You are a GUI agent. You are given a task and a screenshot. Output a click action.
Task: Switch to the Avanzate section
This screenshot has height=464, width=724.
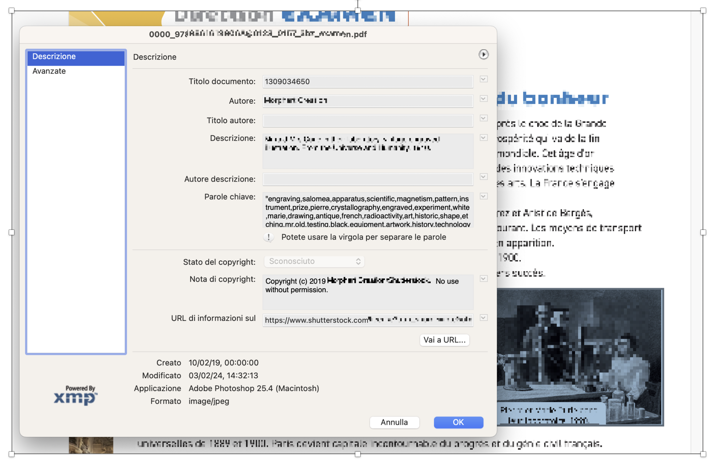[49, 71]
